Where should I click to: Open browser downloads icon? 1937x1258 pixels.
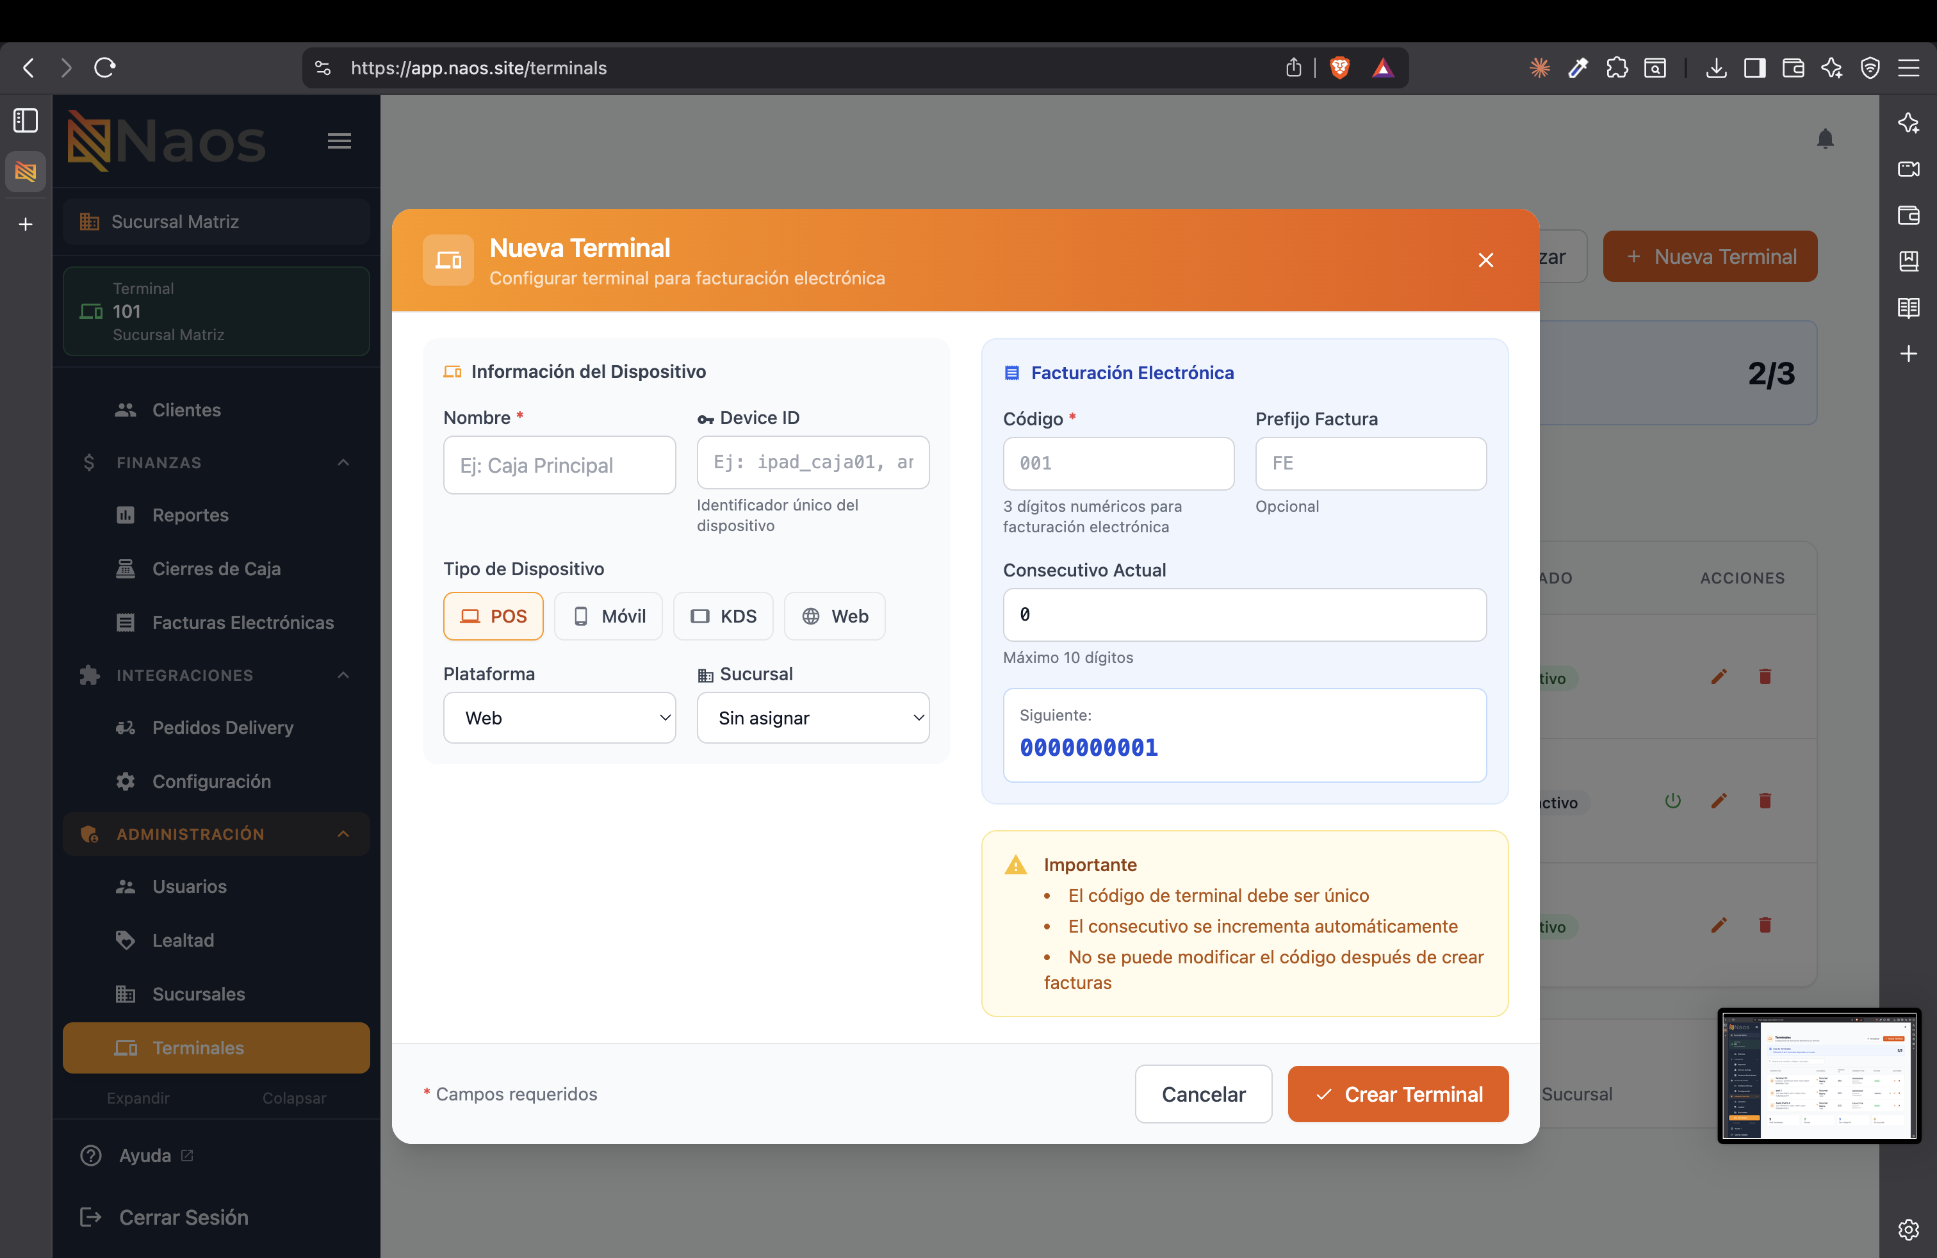coord(1715,67)
